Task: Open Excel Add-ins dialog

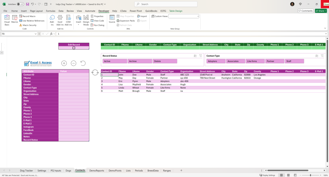Action: click(x=60, y=20)
